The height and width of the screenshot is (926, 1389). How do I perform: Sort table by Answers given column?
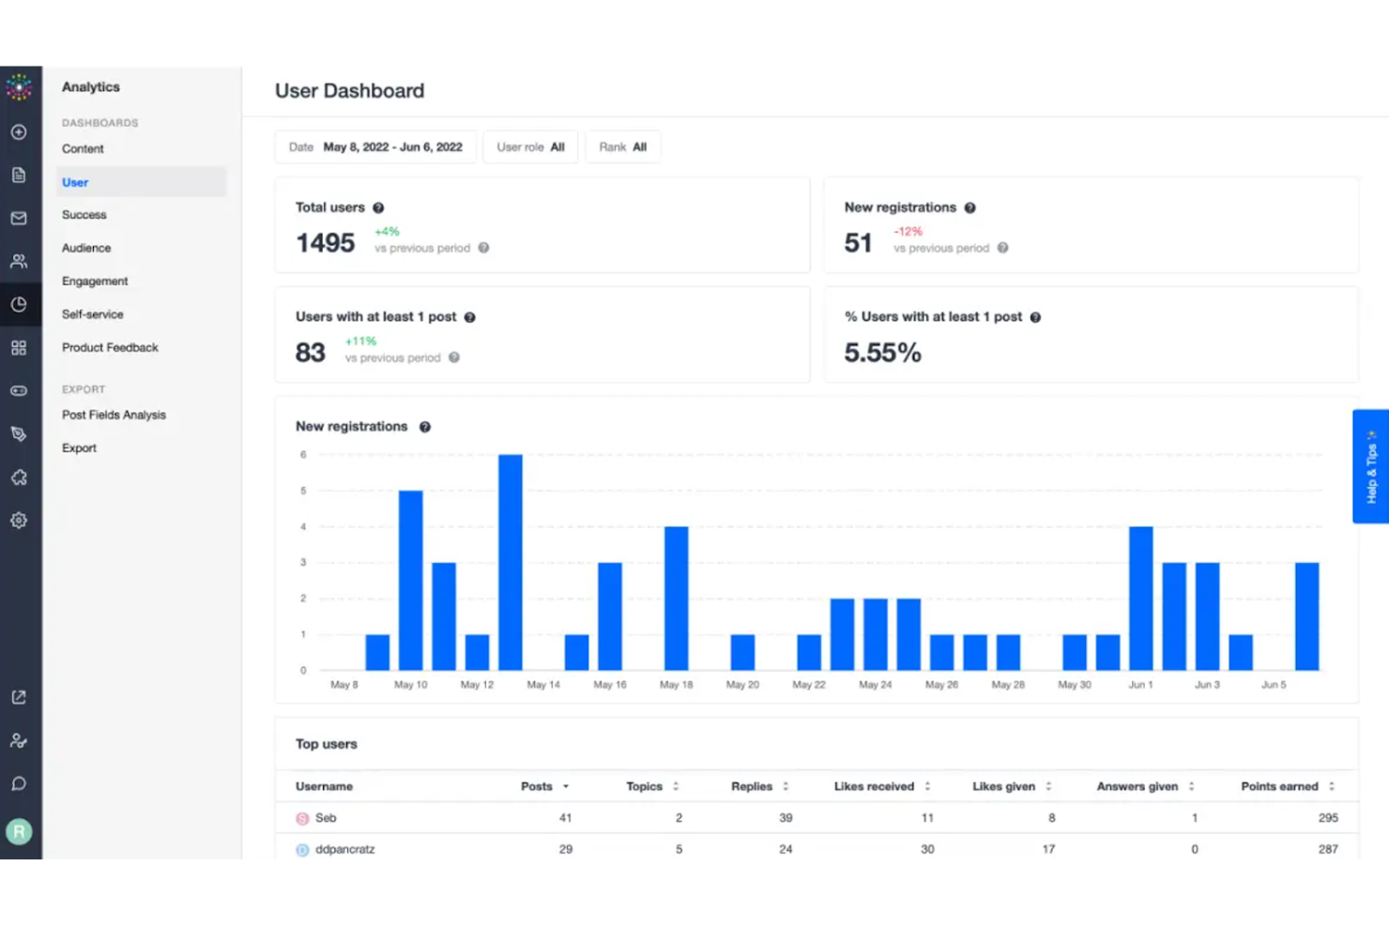pos(1145,787)
